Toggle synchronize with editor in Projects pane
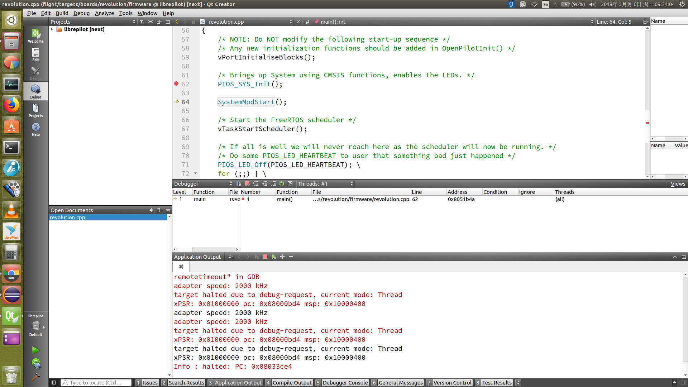This screenshot has width=688, height=387. click(x=150, y=21)
